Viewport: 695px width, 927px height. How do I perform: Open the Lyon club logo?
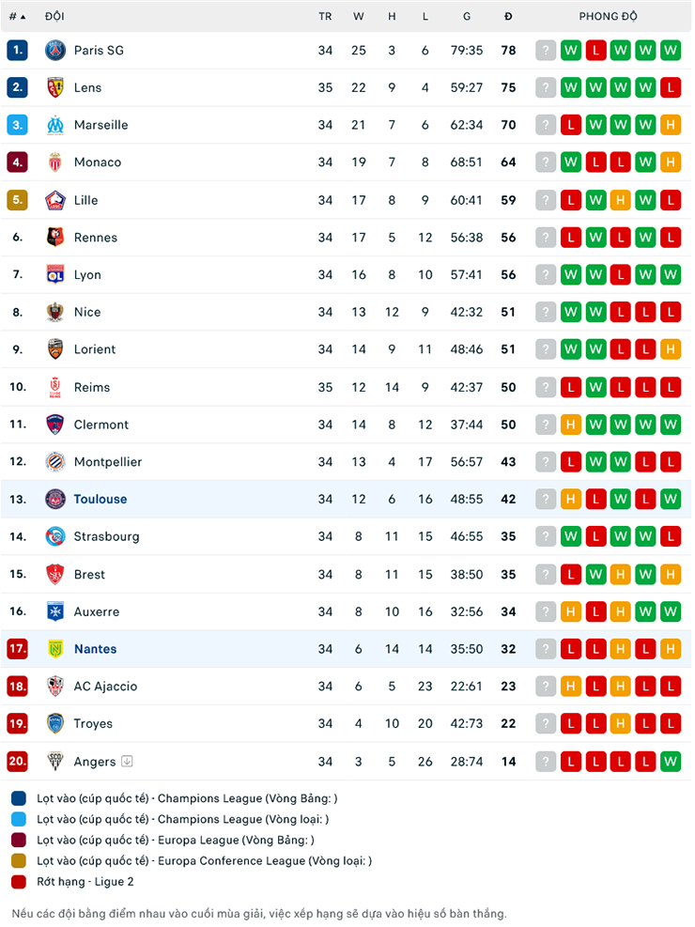pos(55,274)
